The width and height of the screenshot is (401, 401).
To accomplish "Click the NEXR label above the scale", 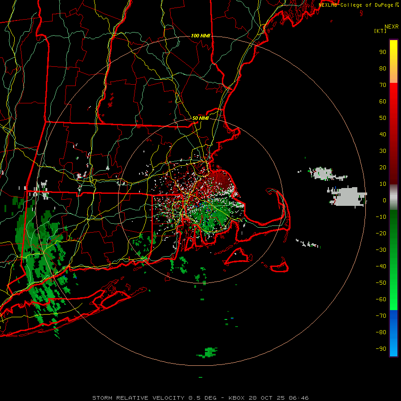I will point(392,27).
